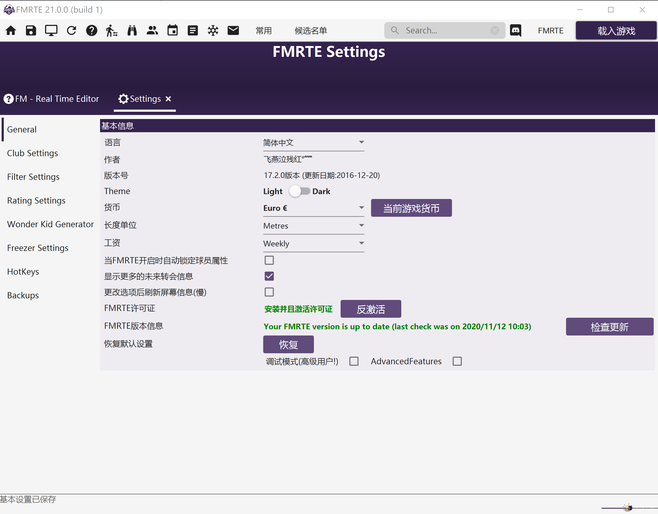The width and height of the screenshot is (658, 514).
Task: Click the snowflake freezer icon
Action: [x=213, y=30]
